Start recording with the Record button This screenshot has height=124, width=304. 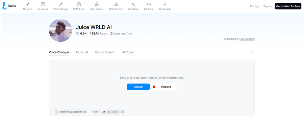click(x=164, y=87)
